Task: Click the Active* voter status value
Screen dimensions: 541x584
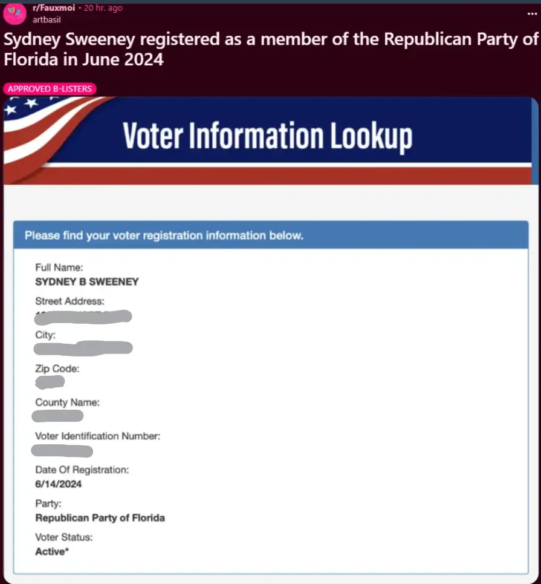Action: pos(50,551)
